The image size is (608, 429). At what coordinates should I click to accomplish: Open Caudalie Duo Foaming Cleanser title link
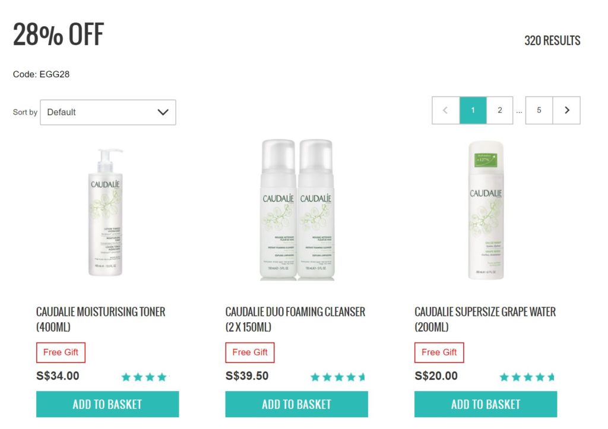(x=296, y=319)
